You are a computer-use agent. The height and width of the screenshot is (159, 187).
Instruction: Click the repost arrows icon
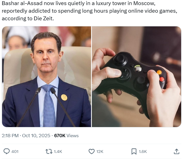click(49, 151)
